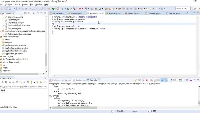Click the Debug bug toolbar icon
Viewport: 200px width, 113px height.
click(x=62, y=8)
